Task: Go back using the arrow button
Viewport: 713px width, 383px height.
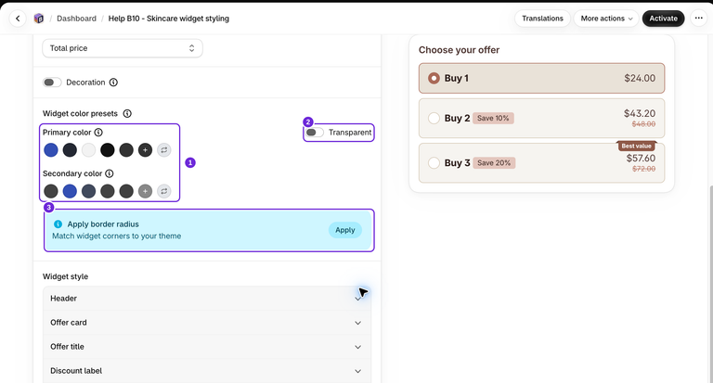Action: [x=18, y=19]
